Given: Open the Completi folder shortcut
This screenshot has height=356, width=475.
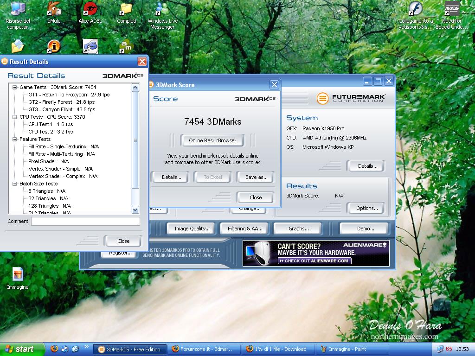Looking at the screenshot, I should coord(127,13).
